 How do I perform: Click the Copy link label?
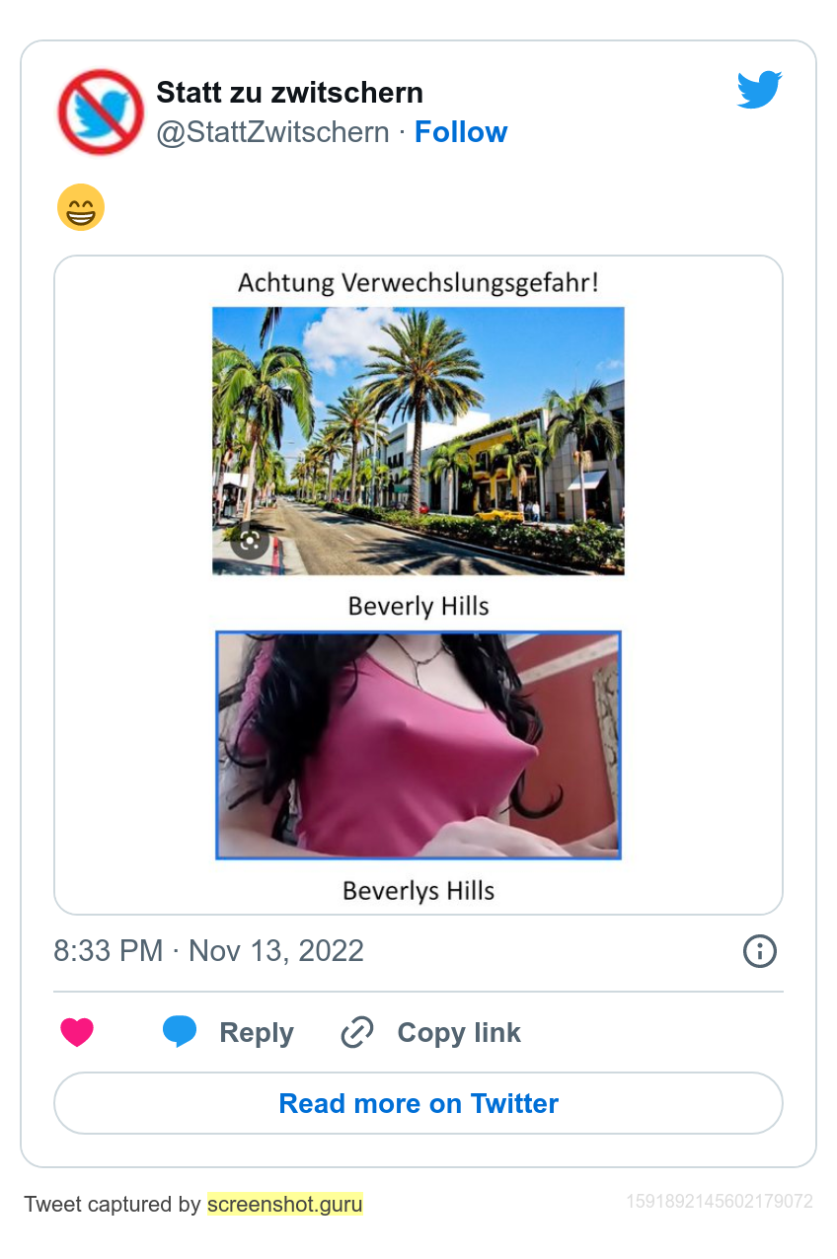(x=459, y=1033)
